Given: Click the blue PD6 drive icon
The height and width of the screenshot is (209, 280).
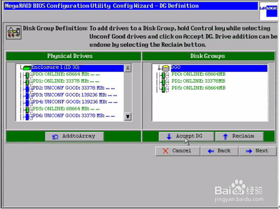Looking at the screenshot, I should (x=27, y=117).
